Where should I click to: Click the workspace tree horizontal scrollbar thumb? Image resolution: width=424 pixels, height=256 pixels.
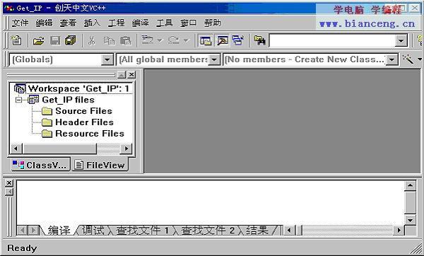coord(59,149)
